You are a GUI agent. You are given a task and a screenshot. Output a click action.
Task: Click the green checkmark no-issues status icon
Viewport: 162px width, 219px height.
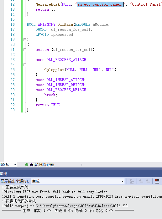26,165
